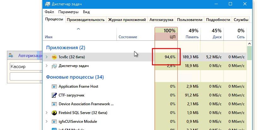
Task: Click the Device Association Framework icon
Action: [54, 104]
